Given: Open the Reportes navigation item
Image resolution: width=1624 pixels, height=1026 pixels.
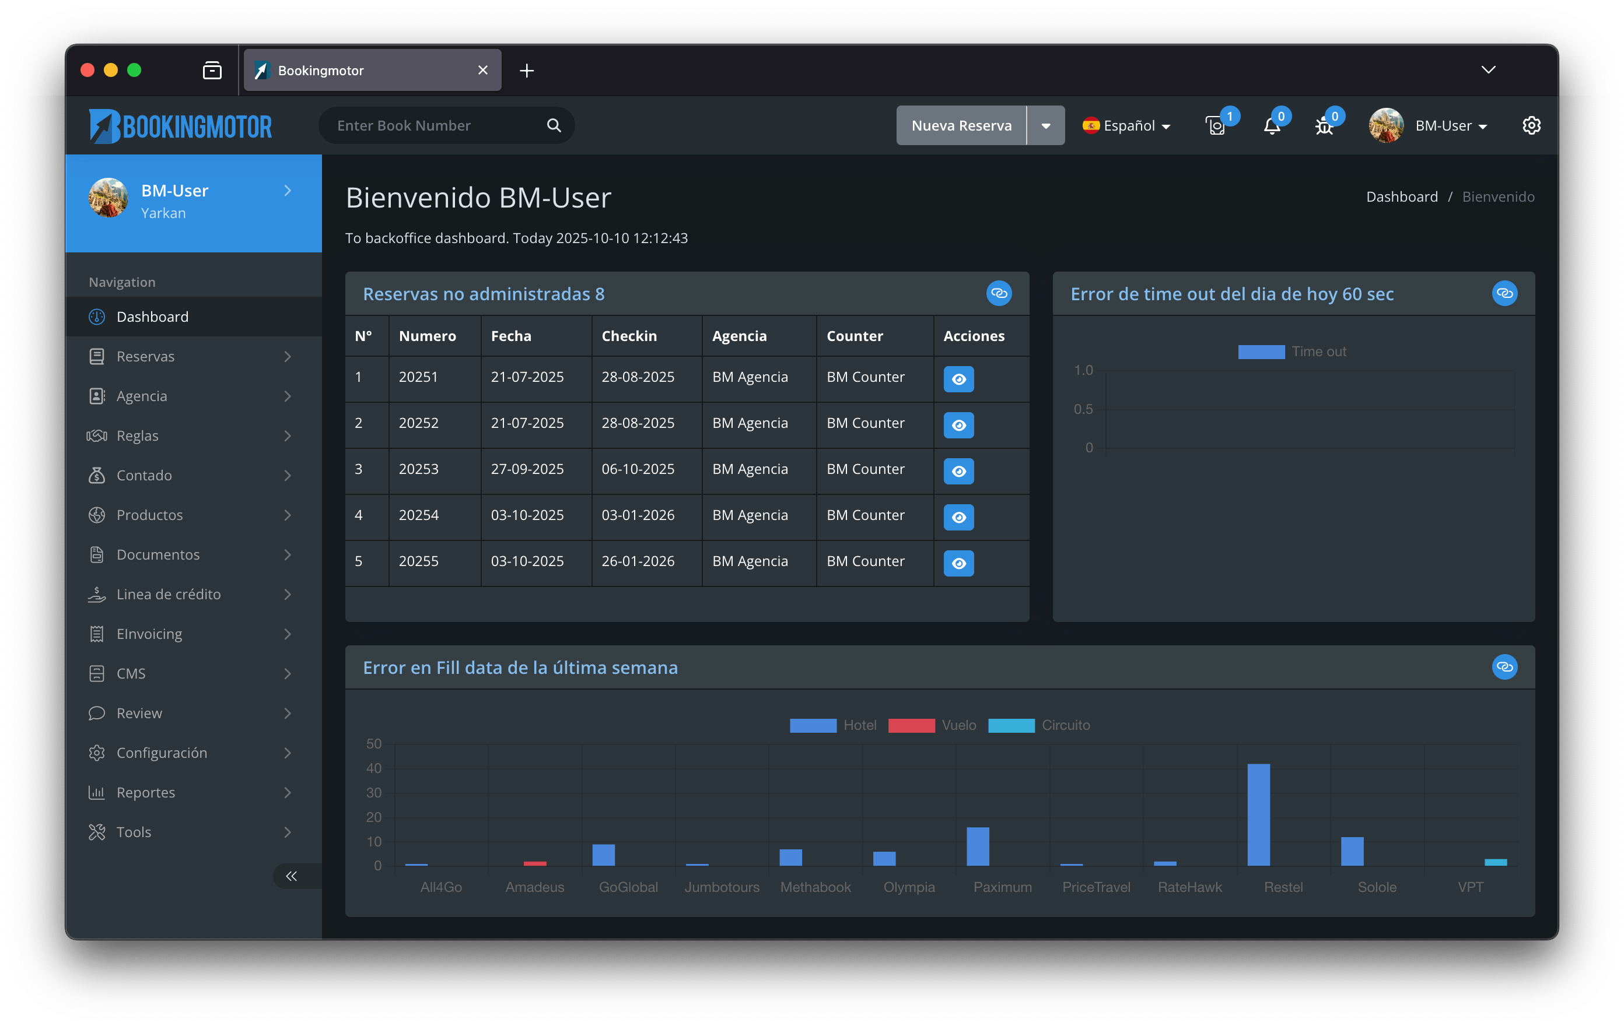Looking at the screenshot, I should point(194,792).
